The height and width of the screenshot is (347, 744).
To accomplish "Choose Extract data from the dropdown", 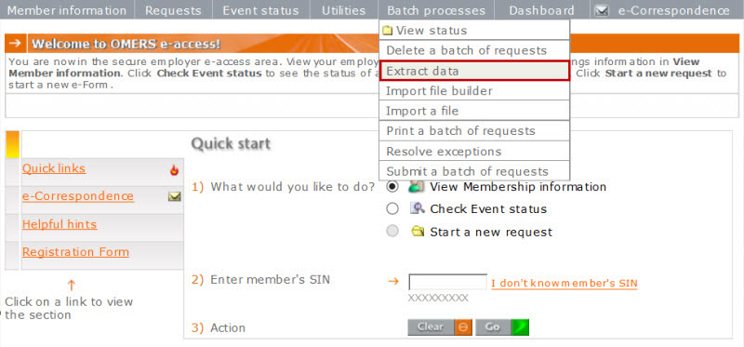I will [x=474, y=71].
